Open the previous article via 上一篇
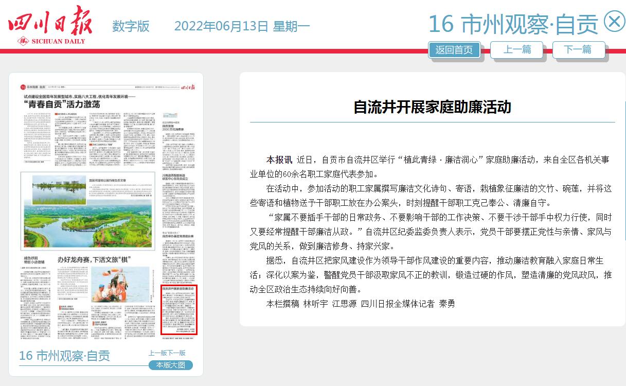626x386 pixels. pyautogui.click(x=516, y=50)
